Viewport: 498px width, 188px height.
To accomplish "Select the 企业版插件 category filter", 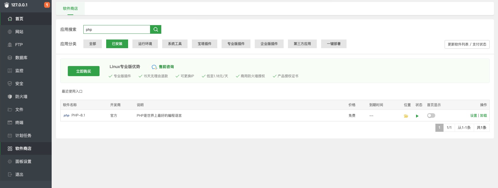I will coord(269,44).
